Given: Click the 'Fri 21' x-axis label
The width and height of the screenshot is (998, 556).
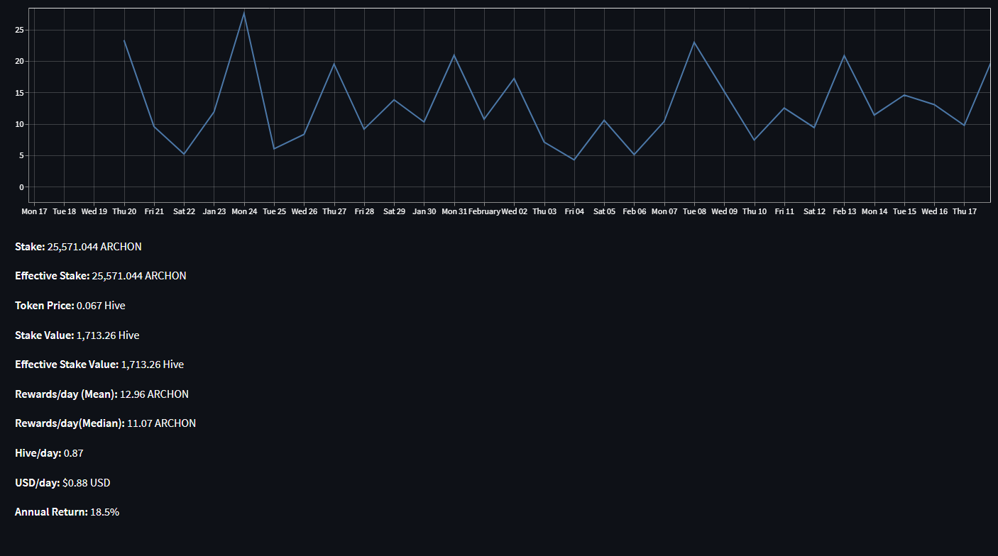Looking at the screenshot, I should 154,211.
